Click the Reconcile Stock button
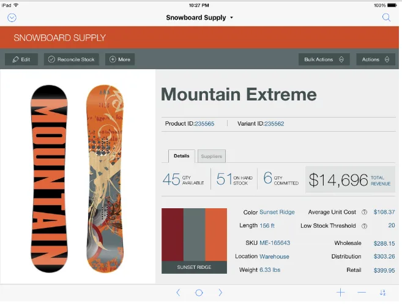Screen dimensions: 402x305 (x=72, y=59)
